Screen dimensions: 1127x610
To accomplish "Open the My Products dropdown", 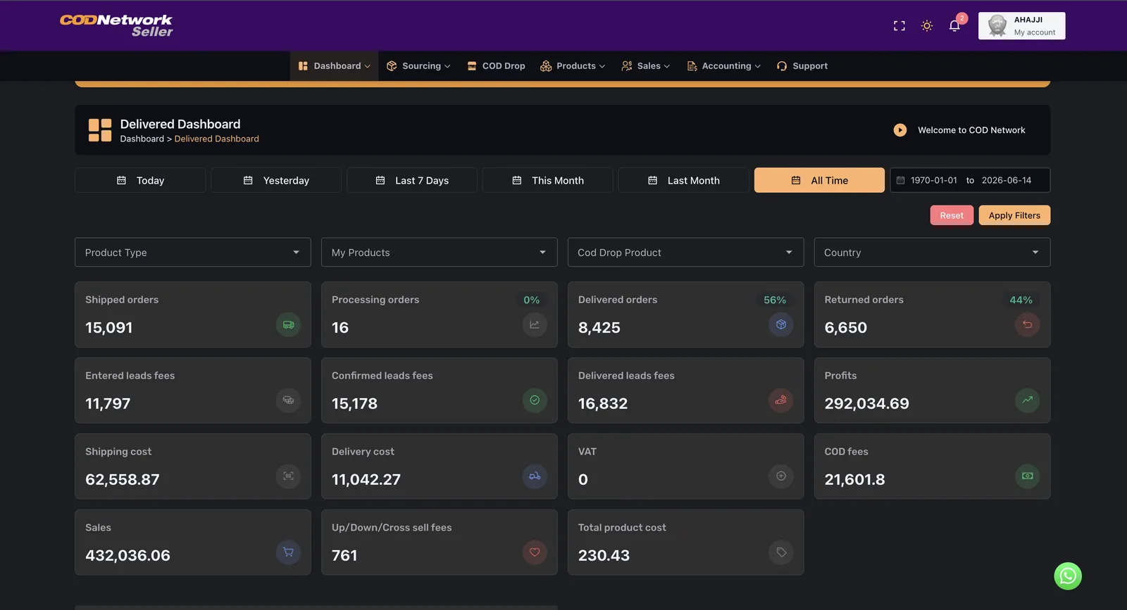I will tap(440, 253).
